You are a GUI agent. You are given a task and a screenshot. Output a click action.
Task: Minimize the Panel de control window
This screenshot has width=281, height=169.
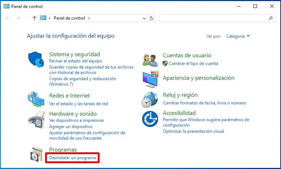coord(239,6)
